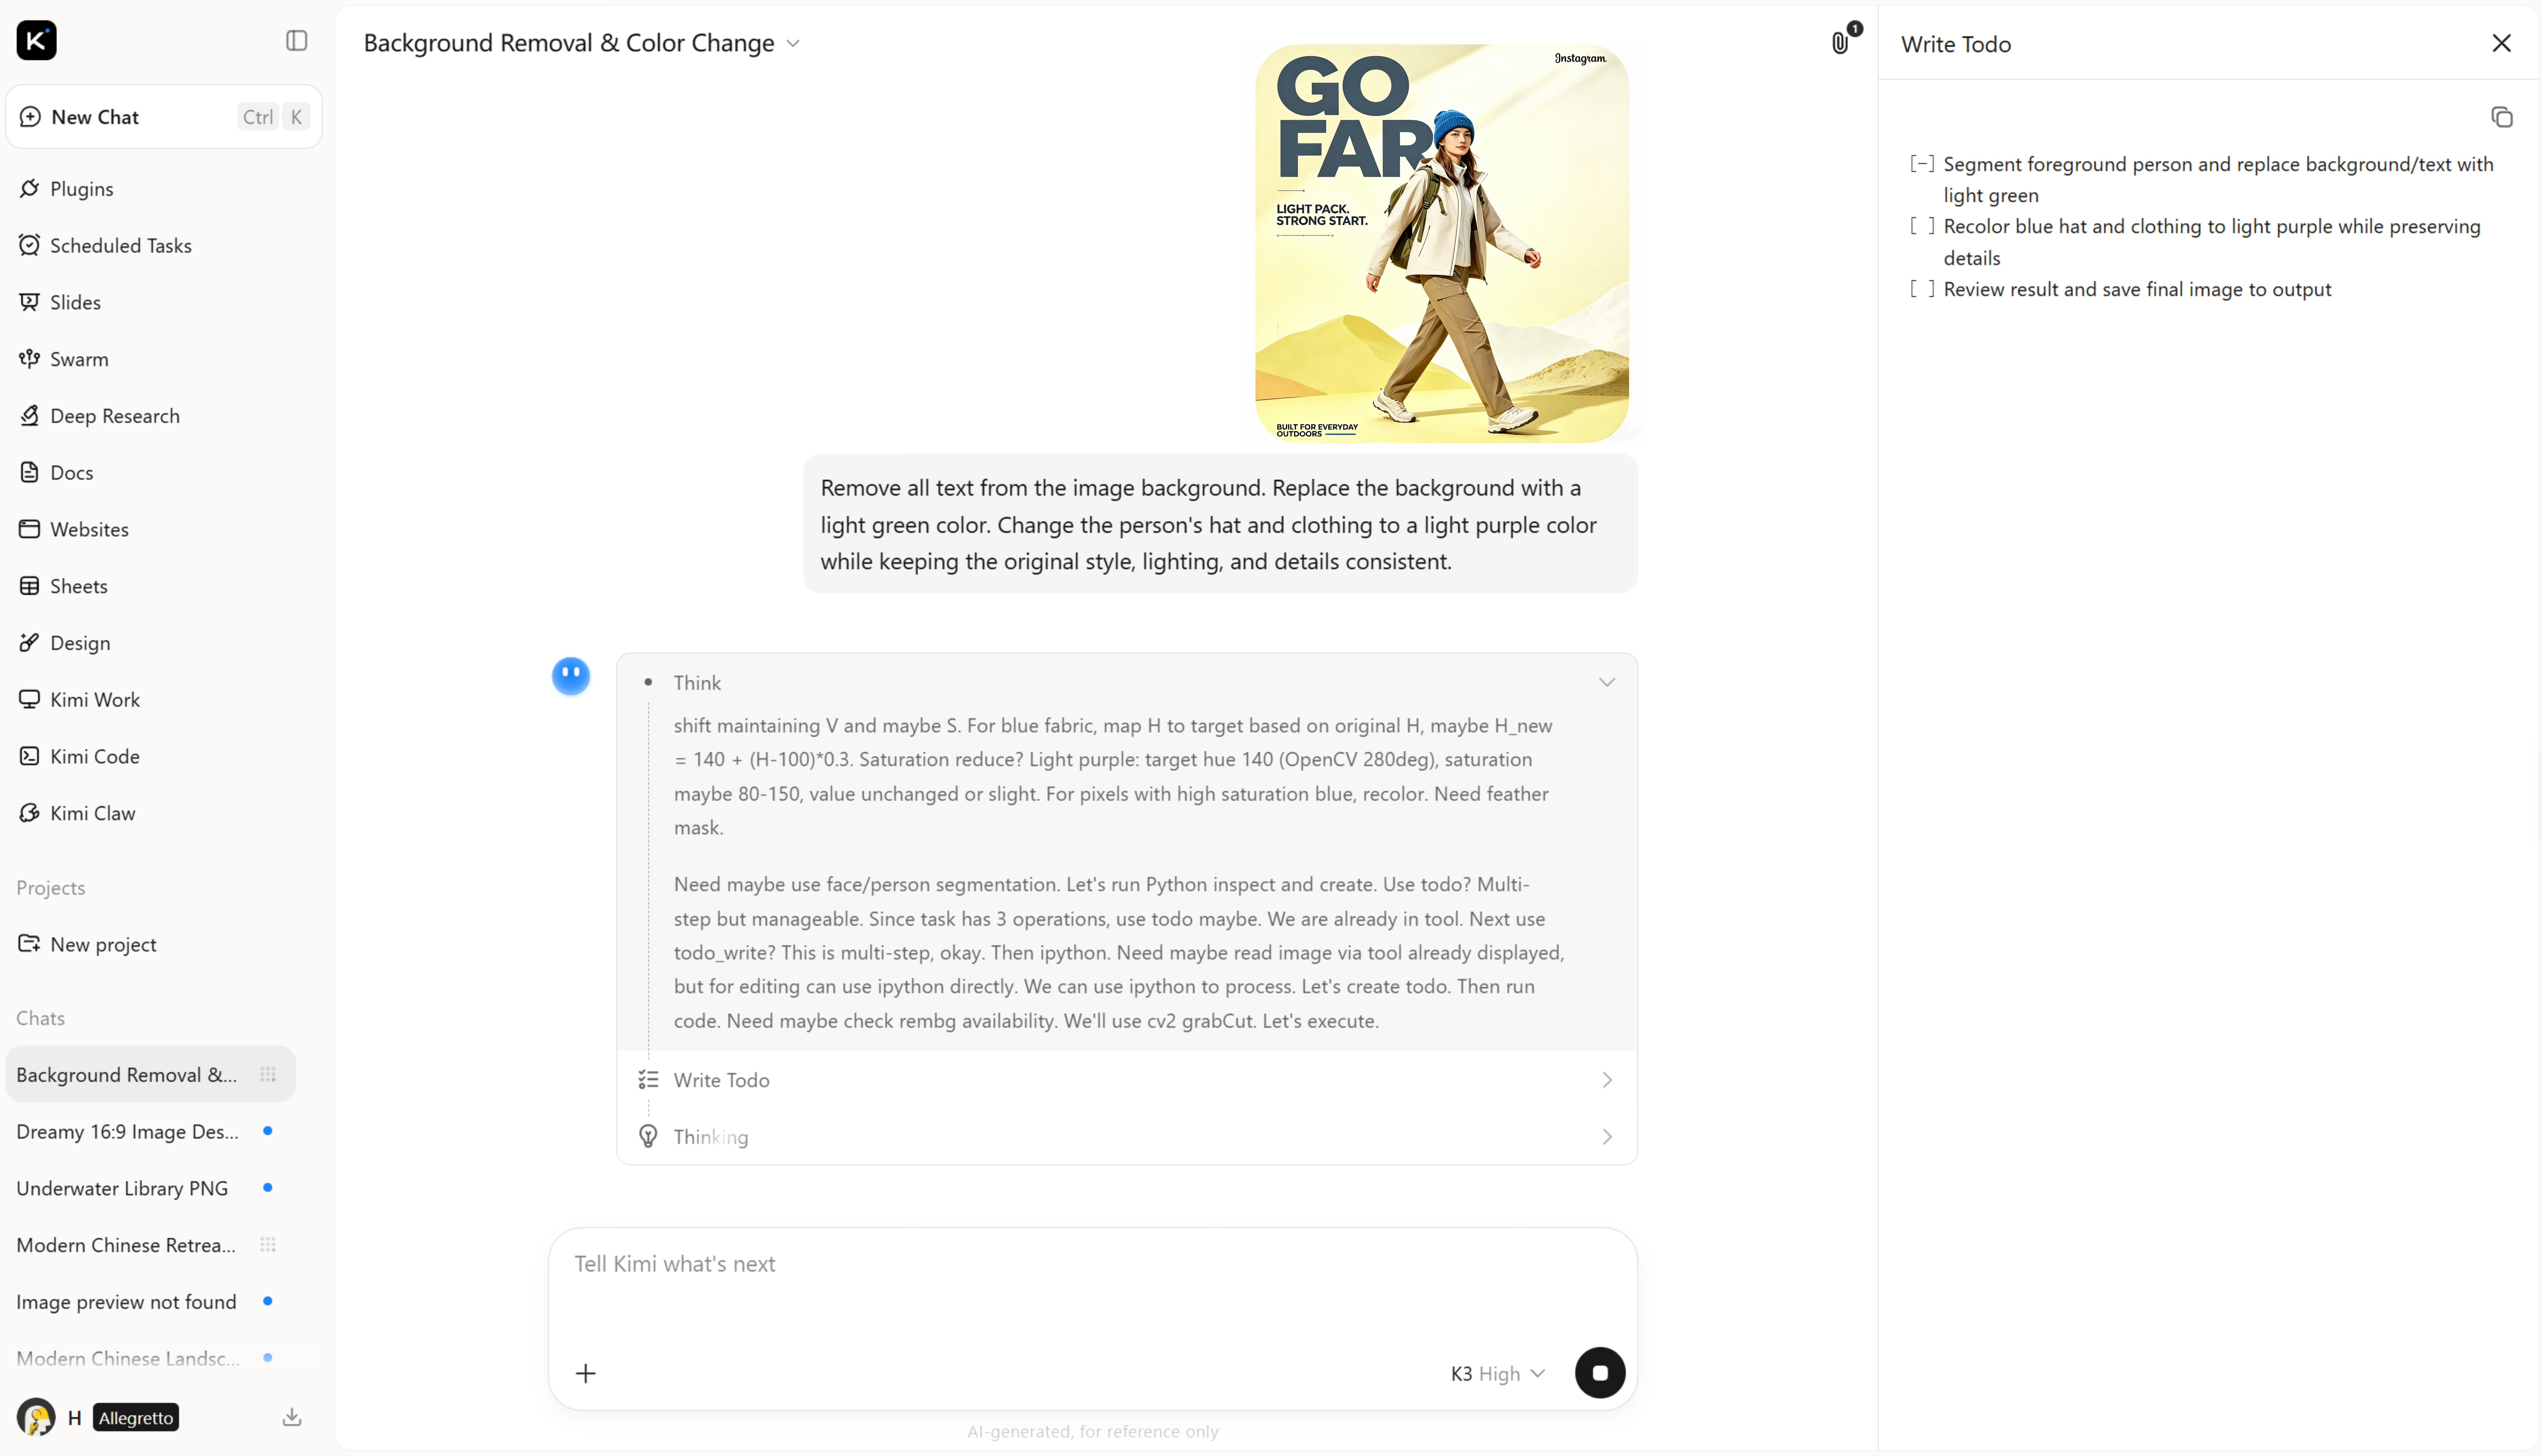Open the Modern Chinese Landsc... chat

click(150, 1358)
